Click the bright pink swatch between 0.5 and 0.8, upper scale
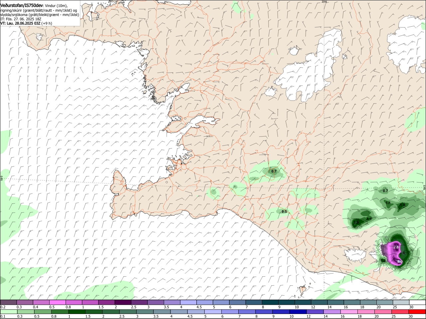The height and width of the screenshot is (319, 426). tap(57, 302)
